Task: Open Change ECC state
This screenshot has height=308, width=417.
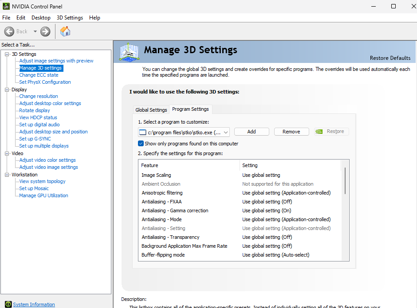Action: [39, 75]
